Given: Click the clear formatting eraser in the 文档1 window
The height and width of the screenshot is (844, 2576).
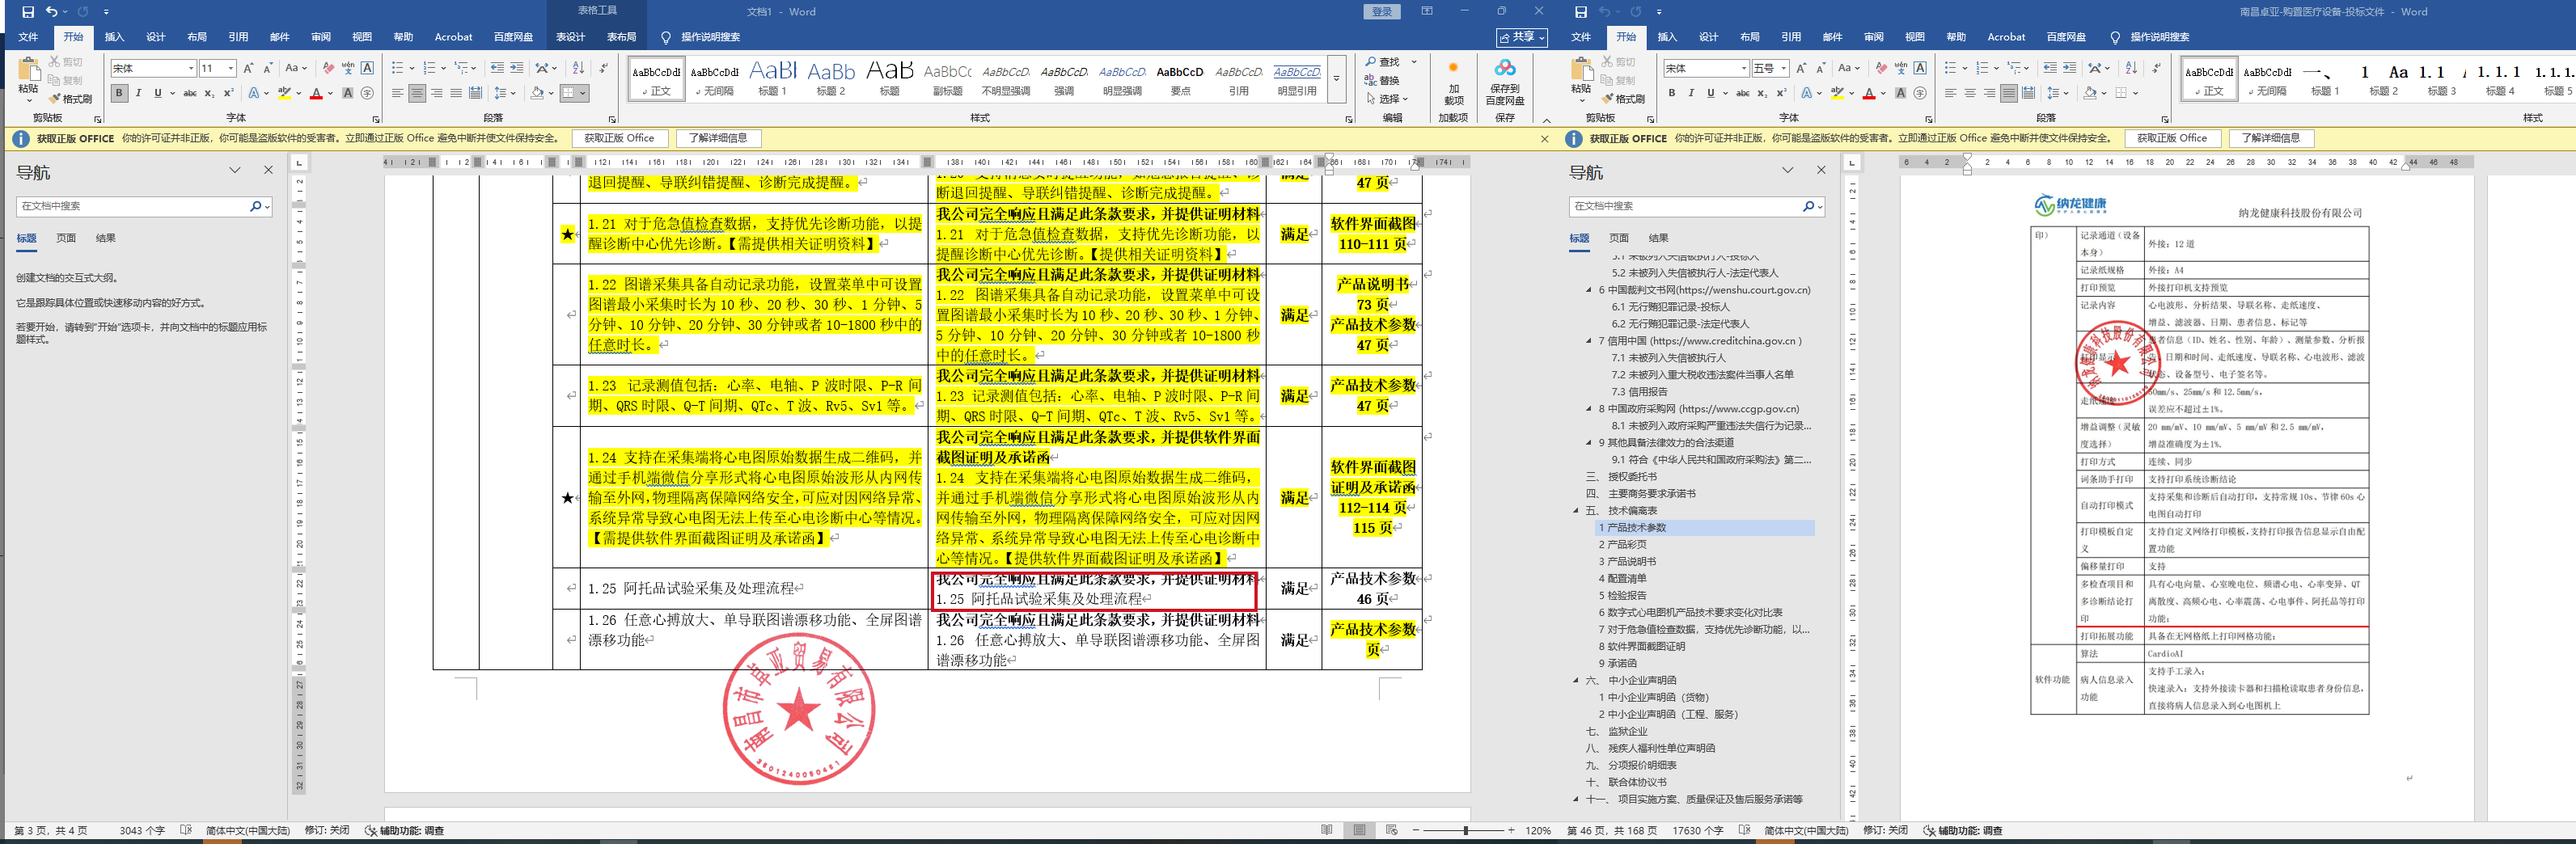Looking at the screenshot, I should 328,68.
